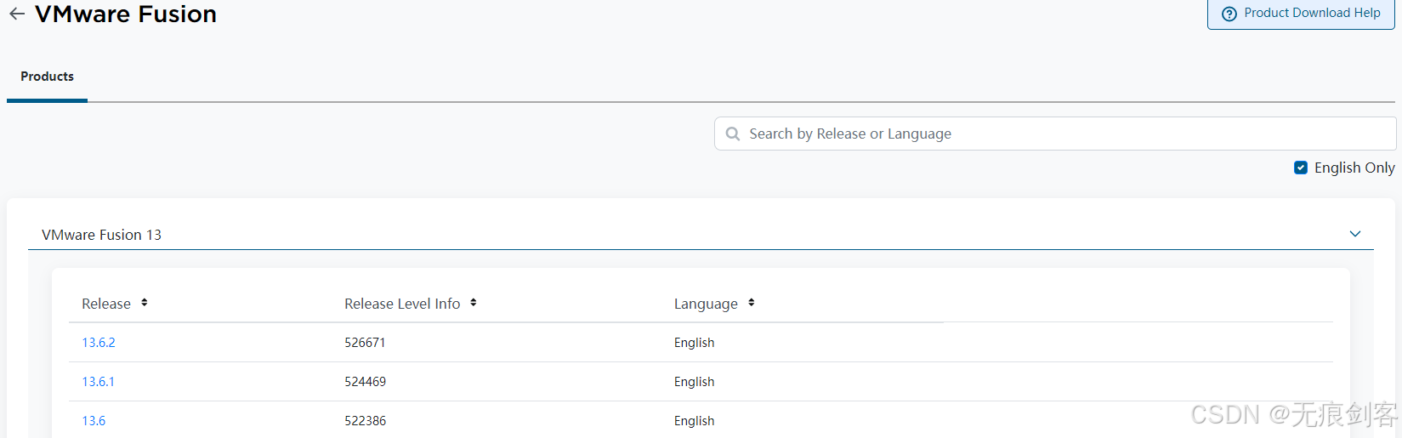1402x438 pixels.
Task: Select build number 524469
Action: (x=365, y=382)
